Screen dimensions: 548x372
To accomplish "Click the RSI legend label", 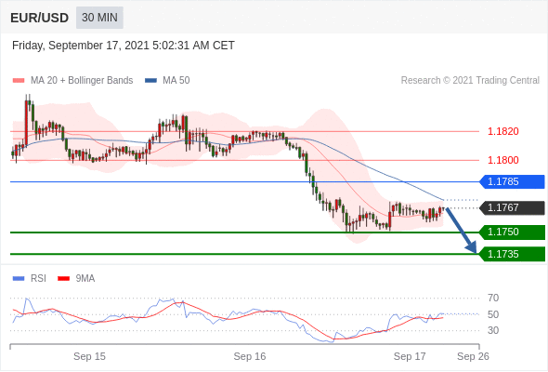I will click(38, 279).
